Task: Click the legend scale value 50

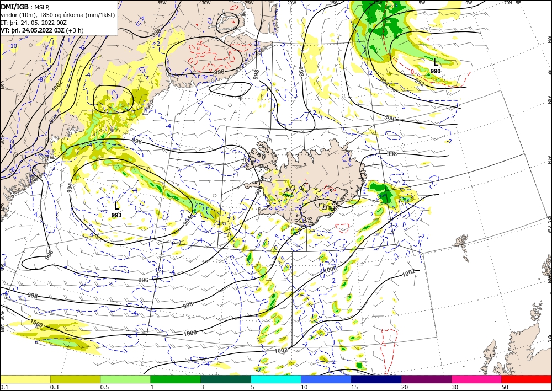Action: [505, 387]
